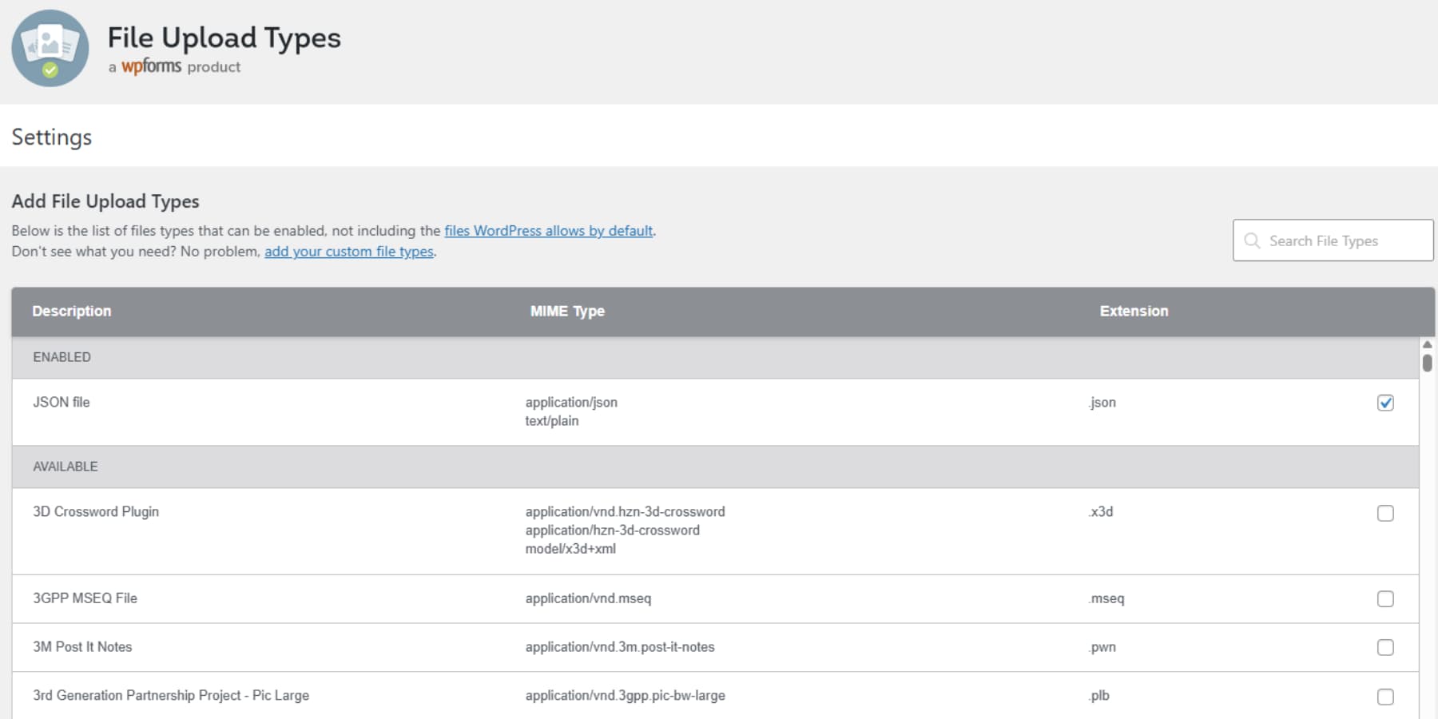Click the Extension column header

click(1134, 312)
